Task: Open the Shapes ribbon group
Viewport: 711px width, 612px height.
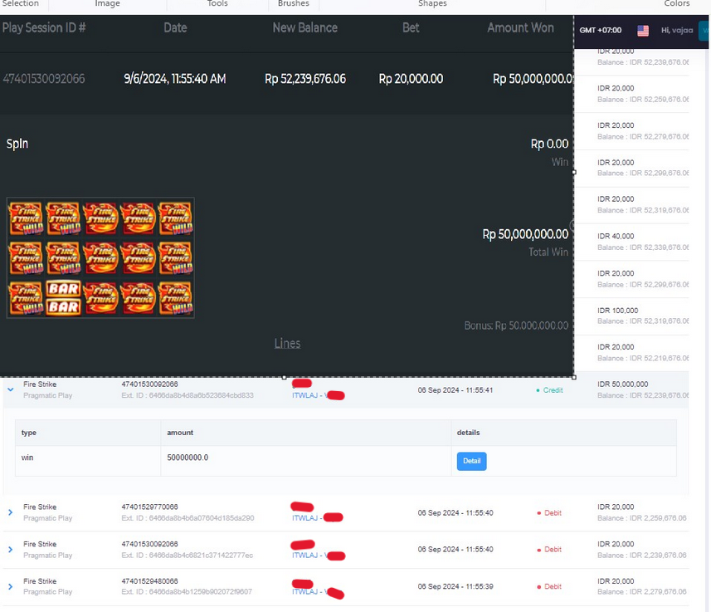Action: tap(432, 3)
